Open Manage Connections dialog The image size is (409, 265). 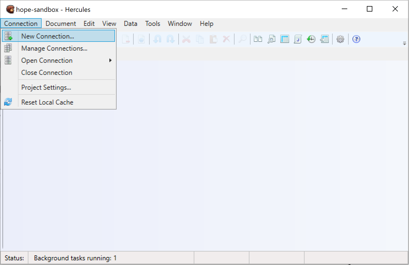coord(58,48)
